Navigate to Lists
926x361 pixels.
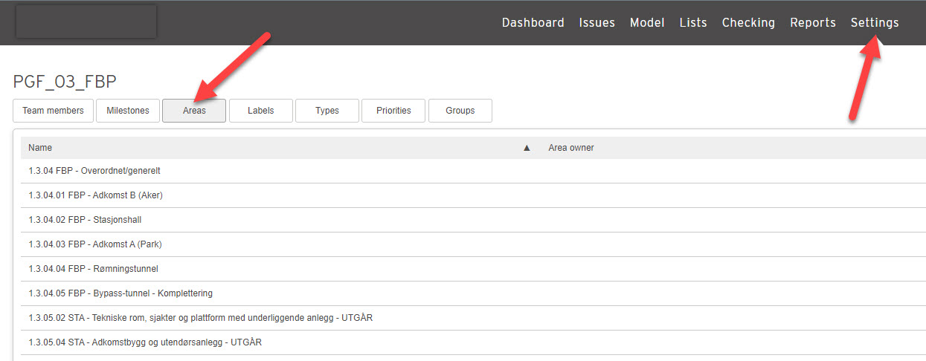[693, 23]
